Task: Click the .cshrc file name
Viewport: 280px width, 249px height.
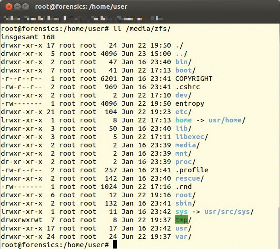Action: pos(187,87)
